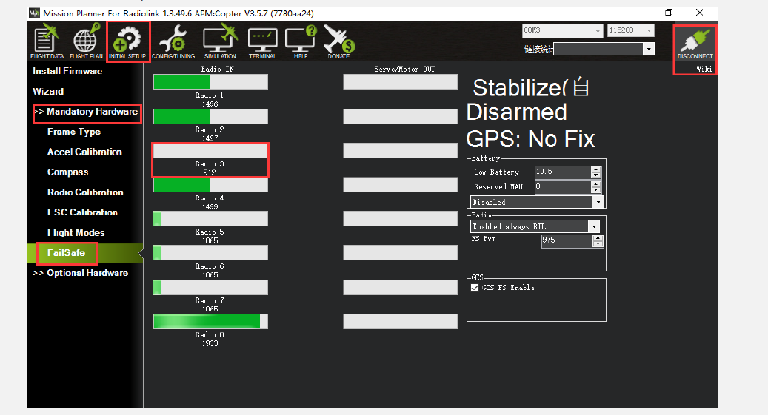
Task: Select Install Firmware in the sidebar
Action: click(x=67, y=71)
